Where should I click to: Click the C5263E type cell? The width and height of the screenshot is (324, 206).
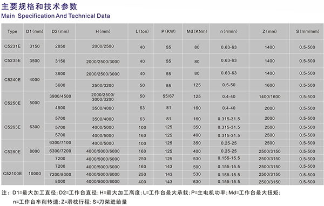12,127
